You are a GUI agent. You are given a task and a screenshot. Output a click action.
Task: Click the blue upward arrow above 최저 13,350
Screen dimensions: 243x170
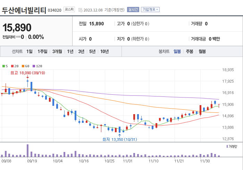point(119,135)
